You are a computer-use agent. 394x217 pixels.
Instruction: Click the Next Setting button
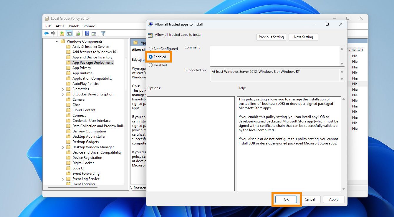click(303, 37)
